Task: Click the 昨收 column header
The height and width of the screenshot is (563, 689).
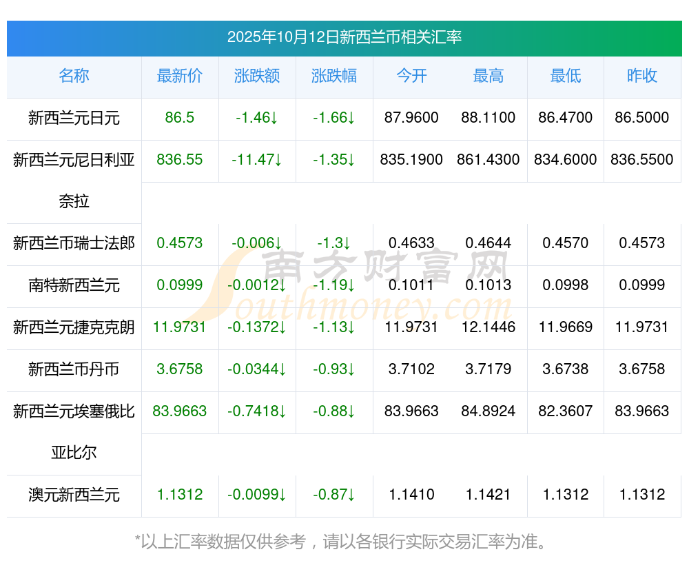Action: (642, 76)
